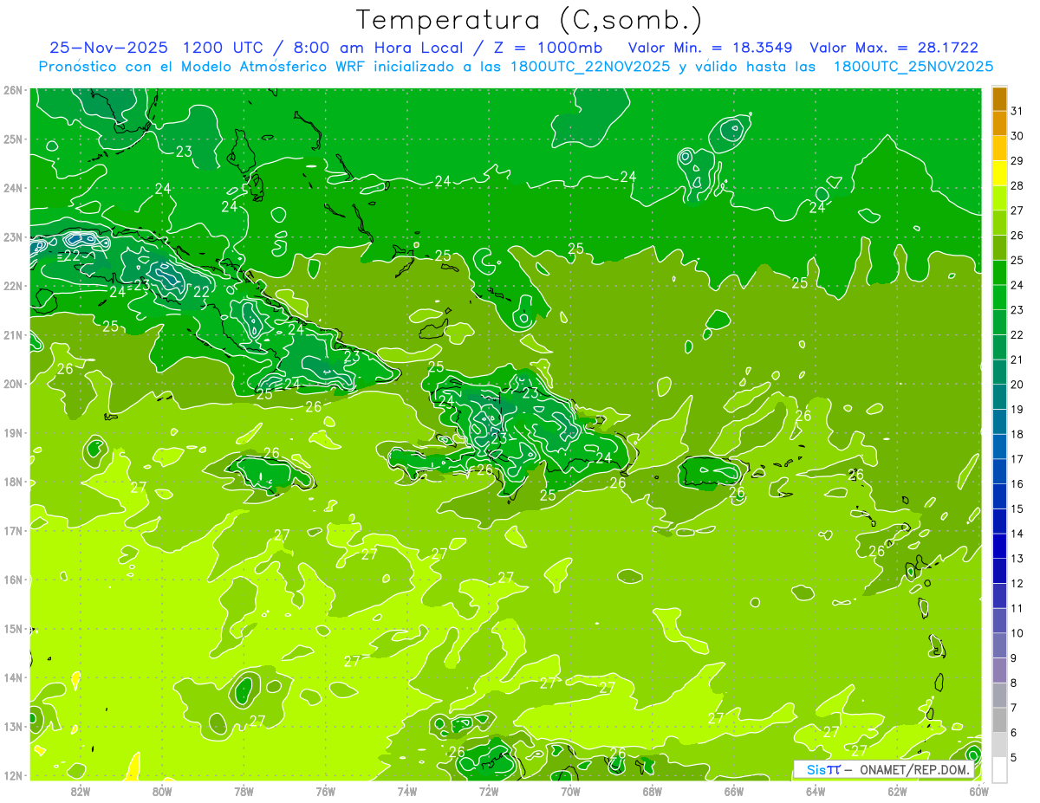Click the 62W longitude label
This screenshot has height=803, width=1040.
pos(898,791)
